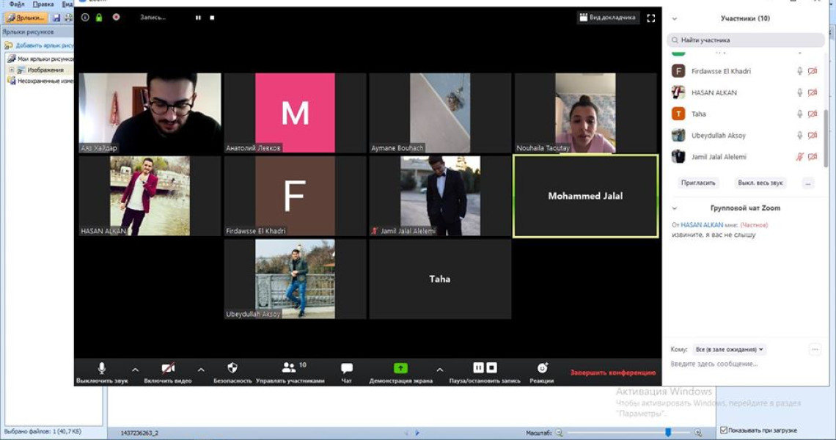Switch to speaker view (Вид докладчика)
This screenshot has width=836, height=440.
pyautogui.click(x=607, y=18)
